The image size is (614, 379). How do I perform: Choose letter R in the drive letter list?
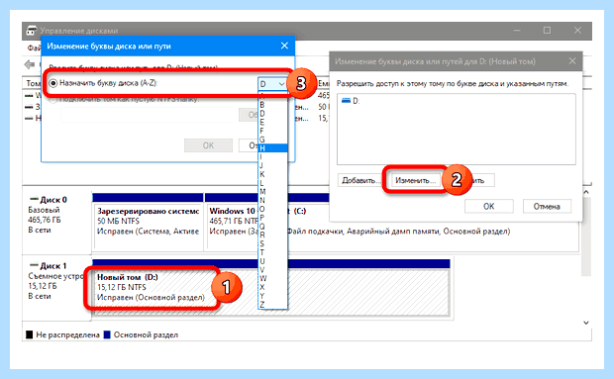coord(272,235)
